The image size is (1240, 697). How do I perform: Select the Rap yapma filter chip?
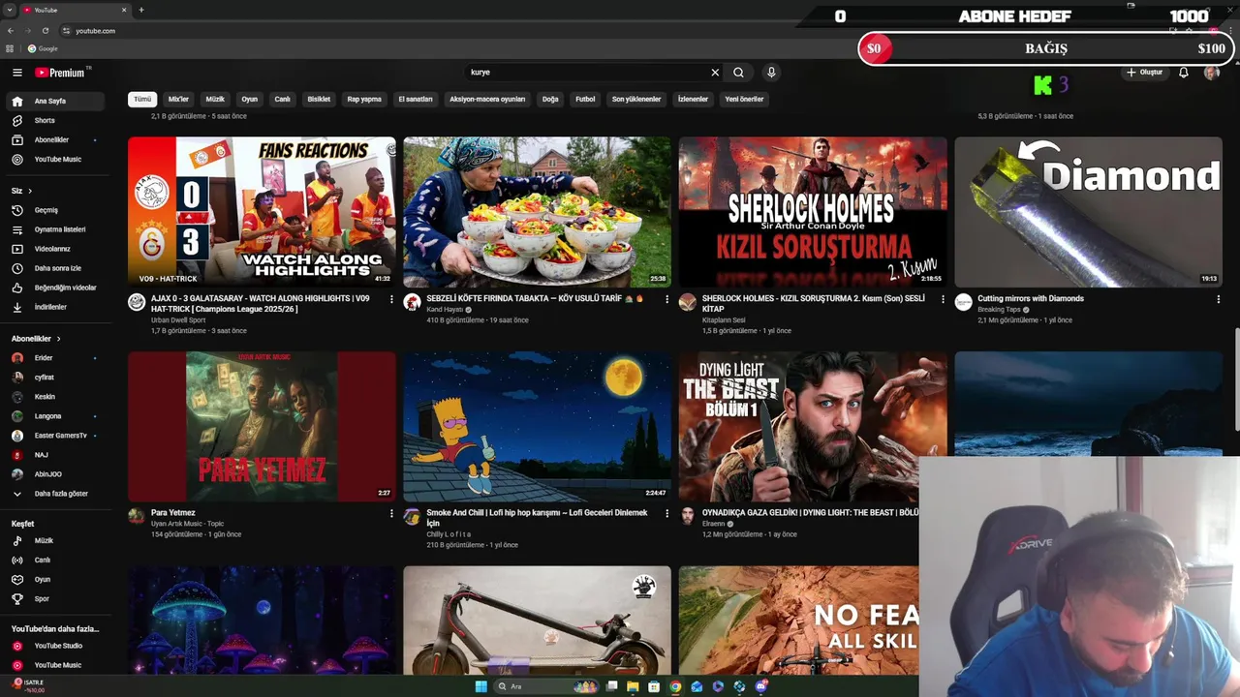364,99
